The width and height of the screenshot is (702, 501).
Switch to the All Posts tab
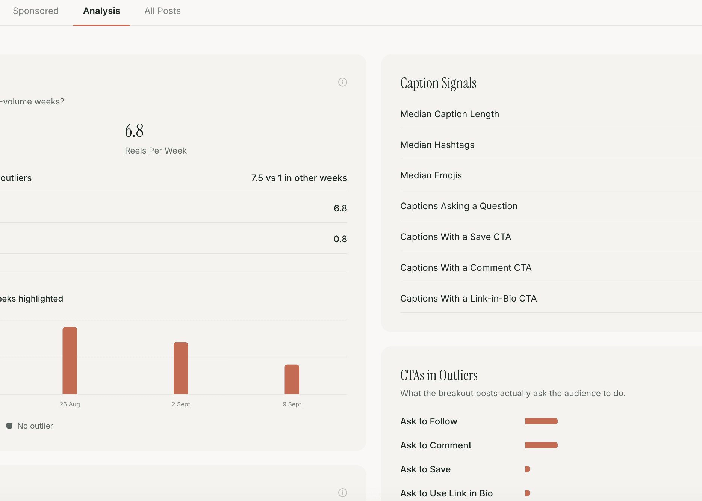[x=162, y=11]
